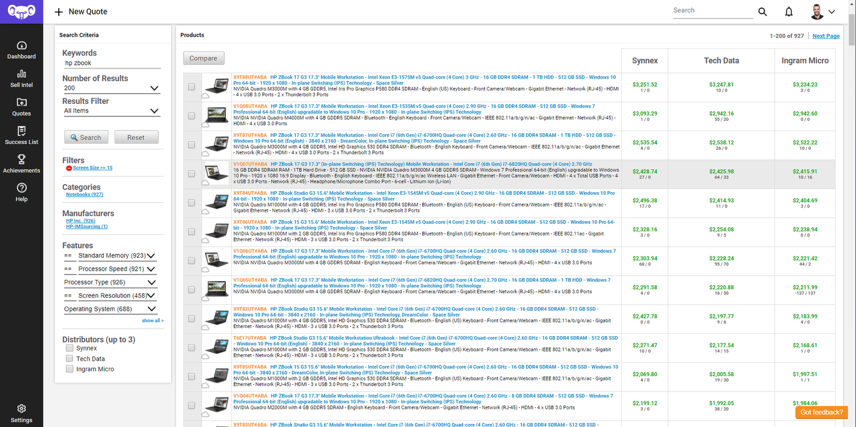This screenshot has width=856, height=427.
Task: Expand the Processor Speed feature filter
Action: click(x=116, y=269)
